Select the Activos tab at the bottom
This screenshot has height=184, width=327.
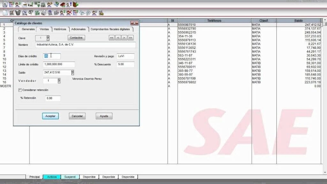52,177
